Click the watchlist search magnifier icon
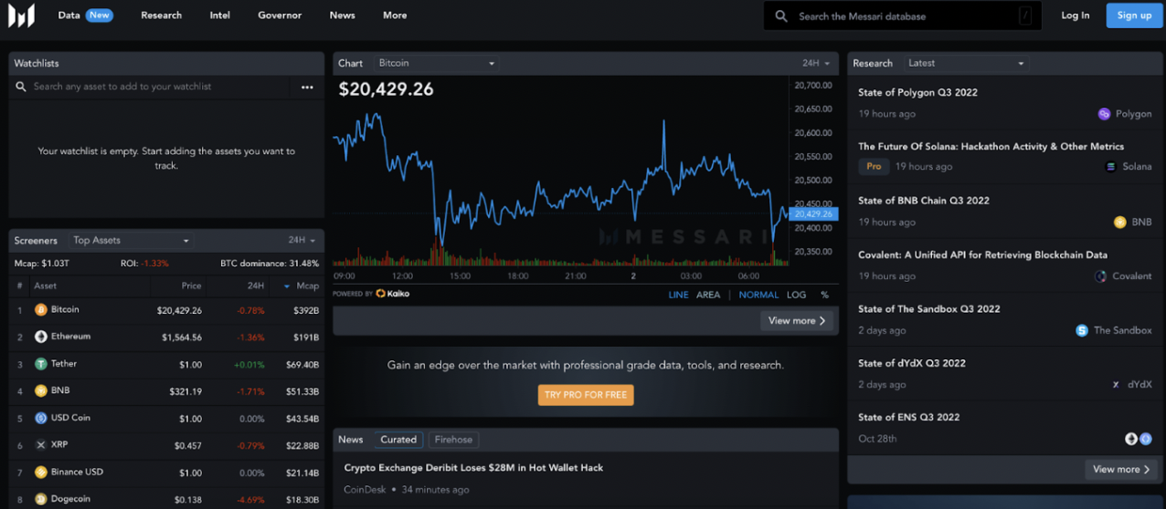Viewport: 1166px width, 509px height. (21, 87)
